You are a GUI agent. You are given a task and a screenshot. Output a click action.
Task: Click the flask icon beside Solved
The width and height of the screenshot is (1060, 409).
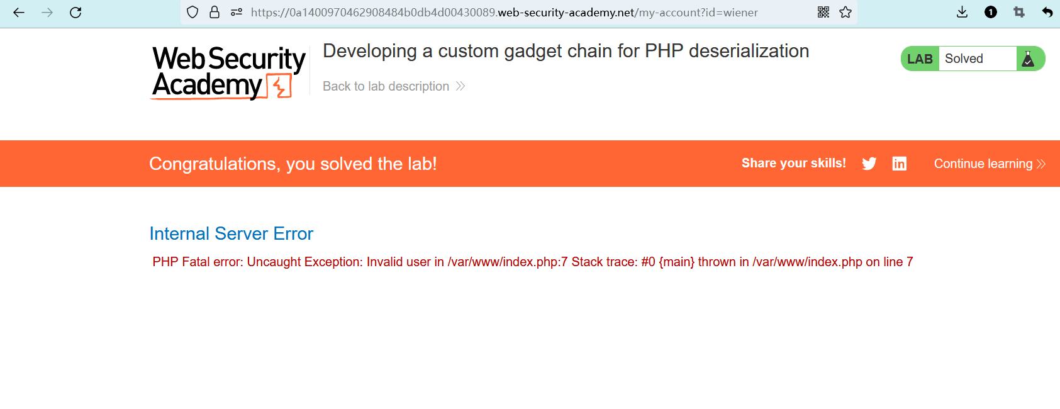tap(1029, 59)
